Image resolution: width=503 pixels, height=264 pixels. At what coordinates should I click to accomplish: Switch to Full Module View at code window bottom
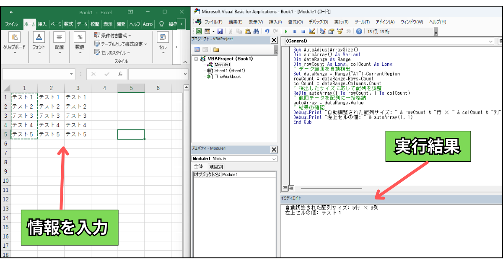[291, 188]
